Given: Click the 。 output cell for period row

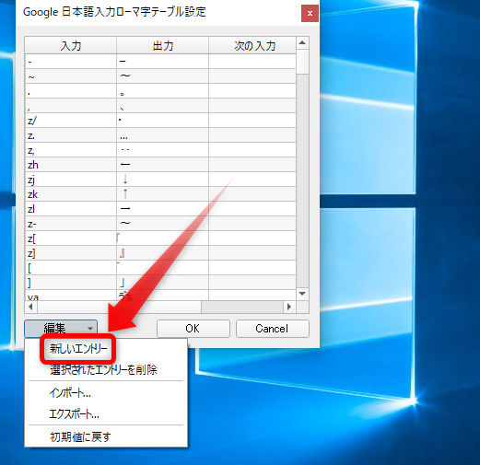Looking at the screenshot, I should point(163,91).
